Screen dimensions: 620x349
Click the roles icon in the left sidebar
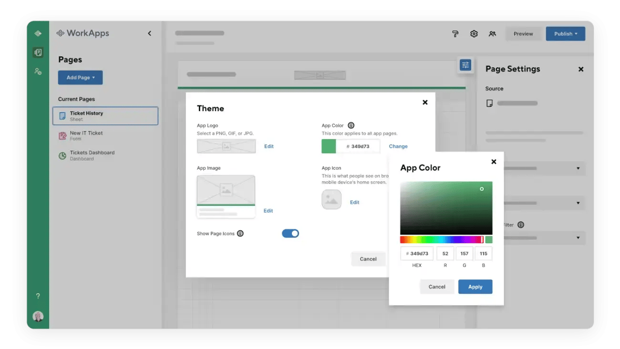point(38,72)
